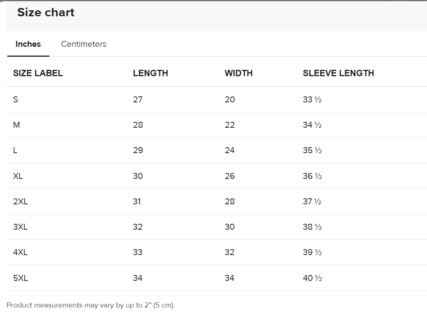Select the S size row label
The width and height of the screenshot is (427, 317).
point(15,100)
